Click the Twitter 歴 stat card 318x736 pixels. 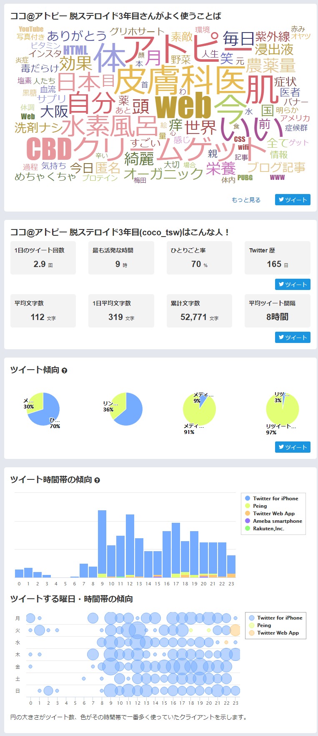point(278,258)
